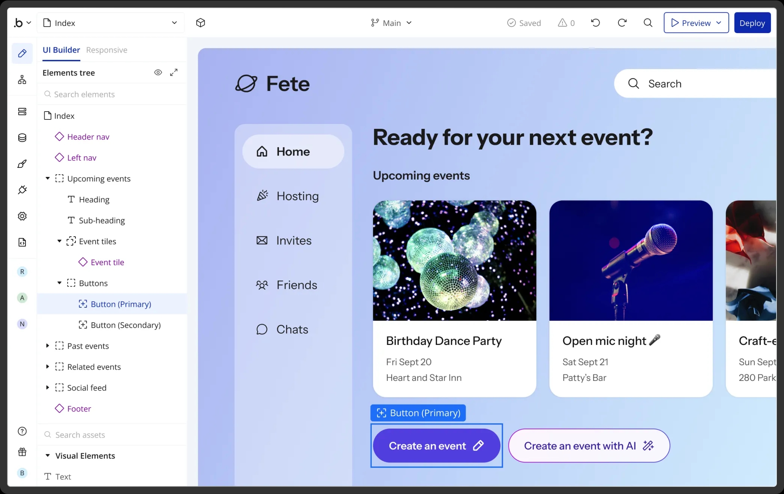This screenshot has width=784, height=494.
Task: Click the 3D cube component icon in toolbar
Action: pyautogui.click(x=201, y=23)
